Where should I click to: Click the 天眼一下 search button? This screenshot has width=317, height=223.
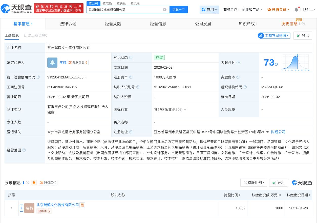[178, 9]
